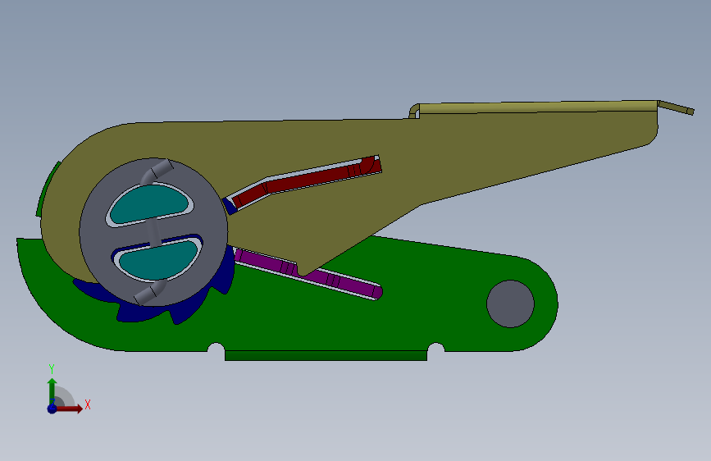Screen dimensions: 711x461
Task: Pick the grey round pin on green frame
Action: tap(511, 304)
